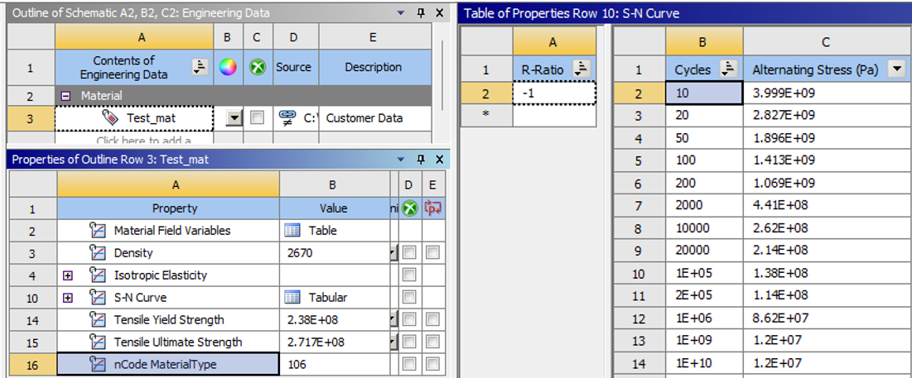Toggle the Test_mat suppression checkbox

[x=258, y=118]
